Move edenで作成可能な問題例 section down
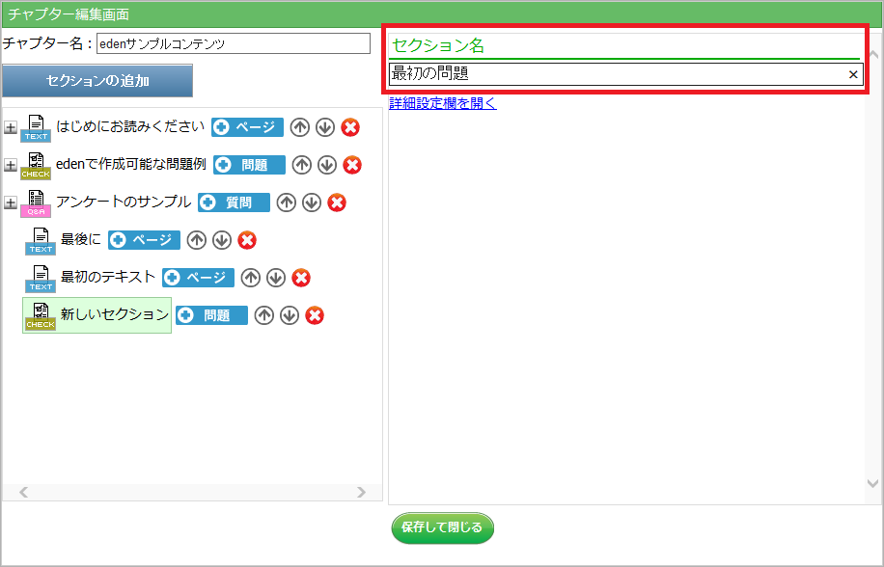The width and height of the screenshot is (884, 567). coord(327,165)
